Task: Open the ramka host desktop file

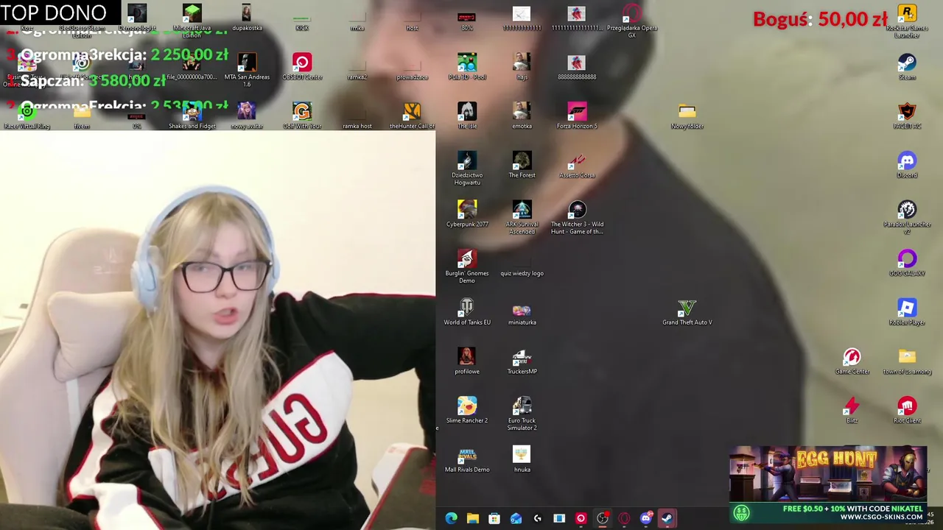Action: pyautogui.click(x=357, y=116)
